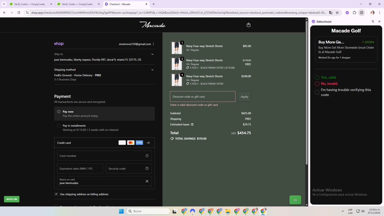Reload the checkout page
This screenshot has width=384, height=216.
[x=19, y=13]
